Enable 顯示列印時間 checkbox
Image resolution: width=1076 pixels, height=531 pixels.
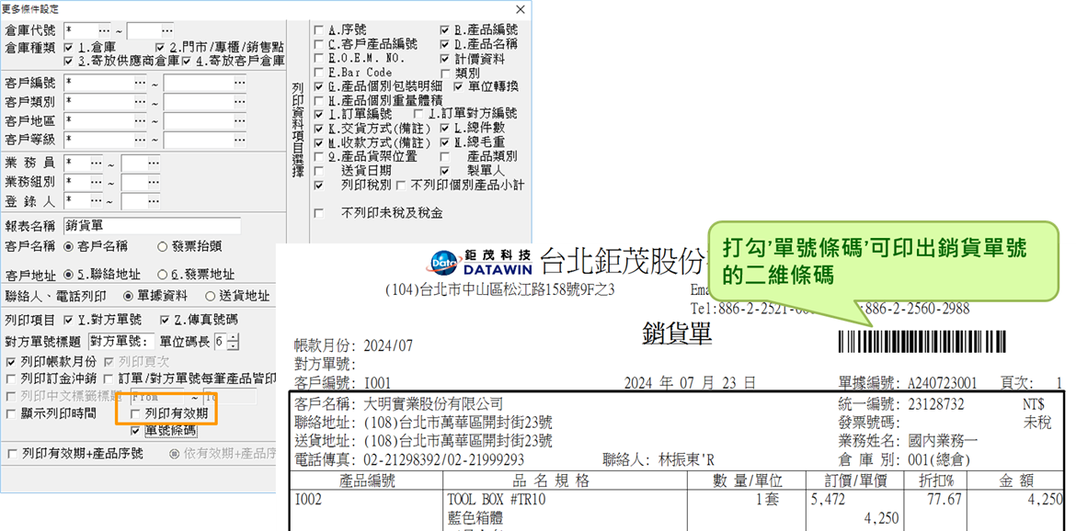[10, 413]
